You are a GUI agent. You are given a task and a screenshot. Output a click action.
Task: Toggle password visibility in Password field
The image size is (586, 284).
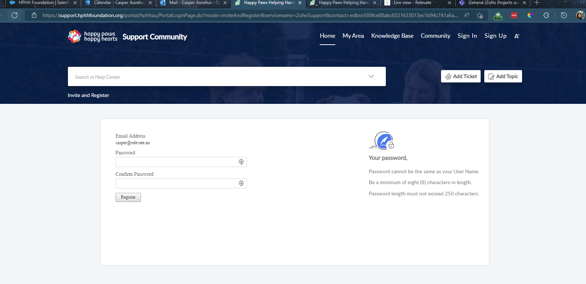click(241, 162)
